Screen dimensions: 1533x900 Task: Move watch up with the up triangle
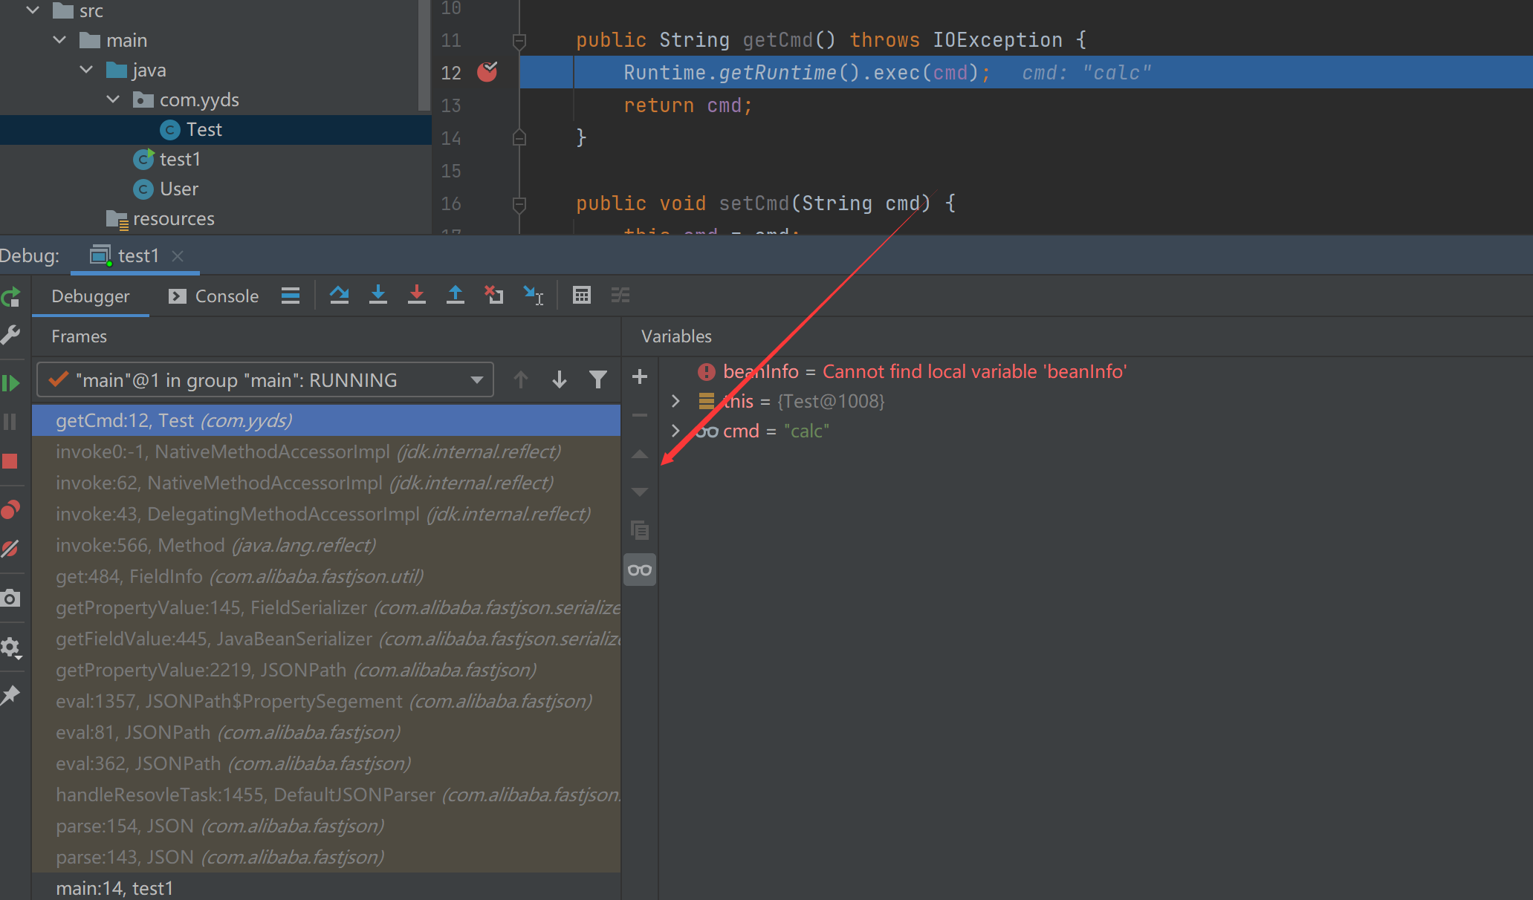(640, 454)
